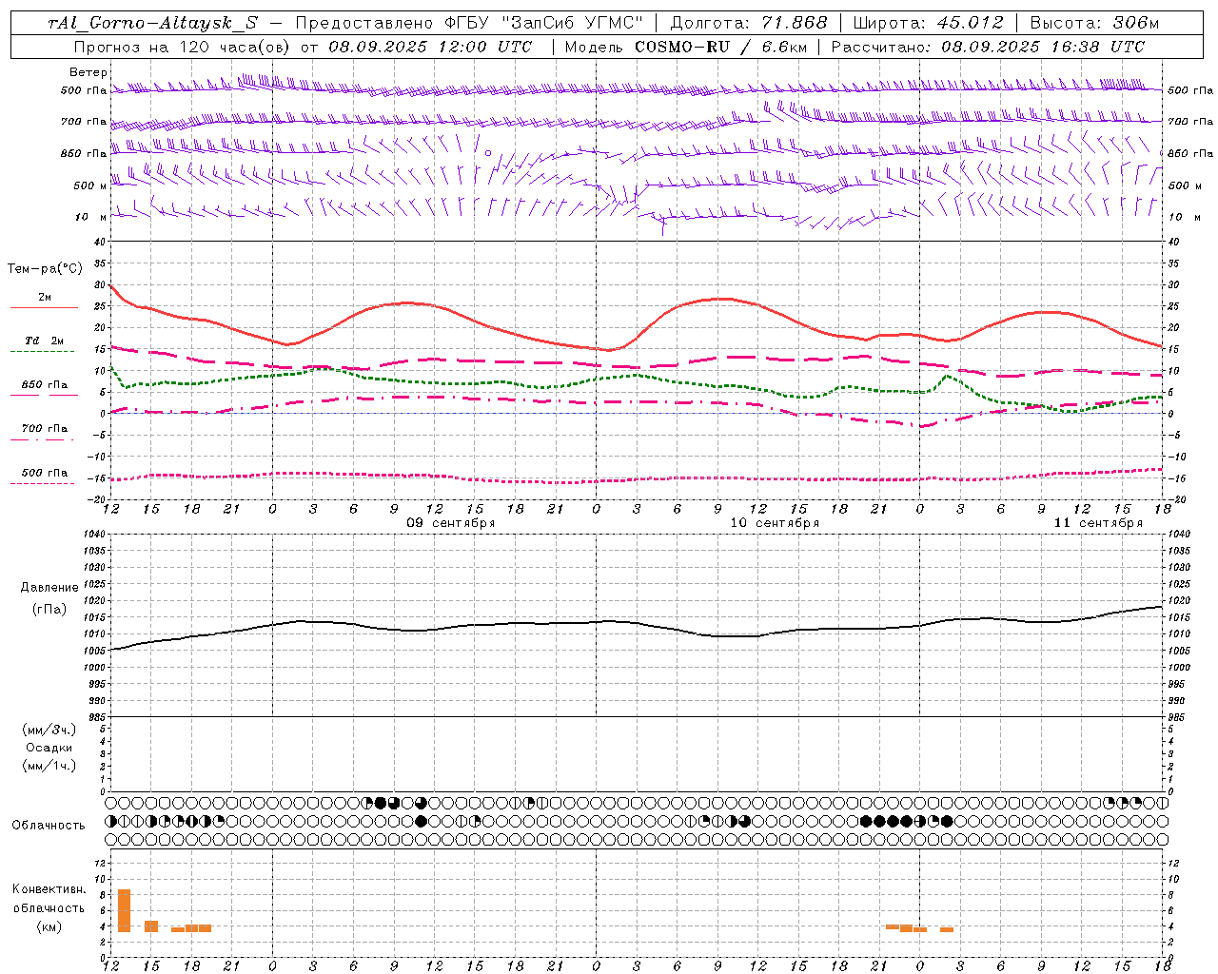
Task: Click the Тем-ра(°C) temperature axis title
Action: [45, 269]
